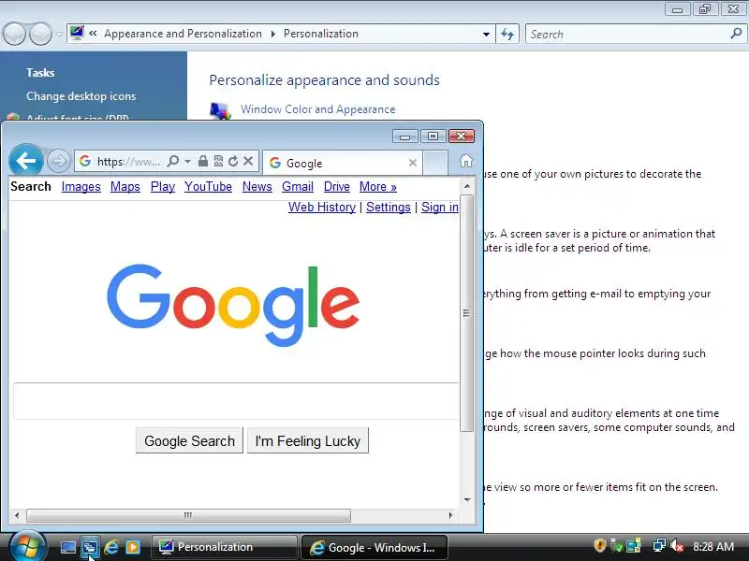Open recent pages dropdown in Personalization window

[59, 35]
